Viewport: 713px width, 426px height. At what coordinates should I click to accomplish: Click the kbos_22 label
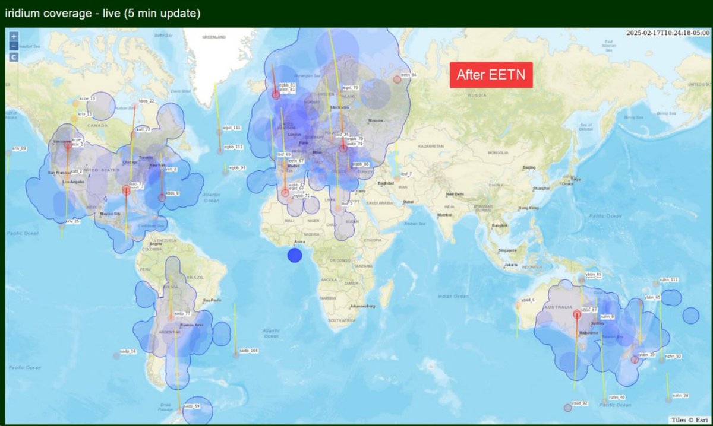coord(146,101)
